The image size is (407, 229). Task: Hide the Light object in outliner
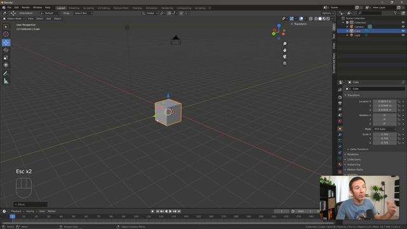403,35
